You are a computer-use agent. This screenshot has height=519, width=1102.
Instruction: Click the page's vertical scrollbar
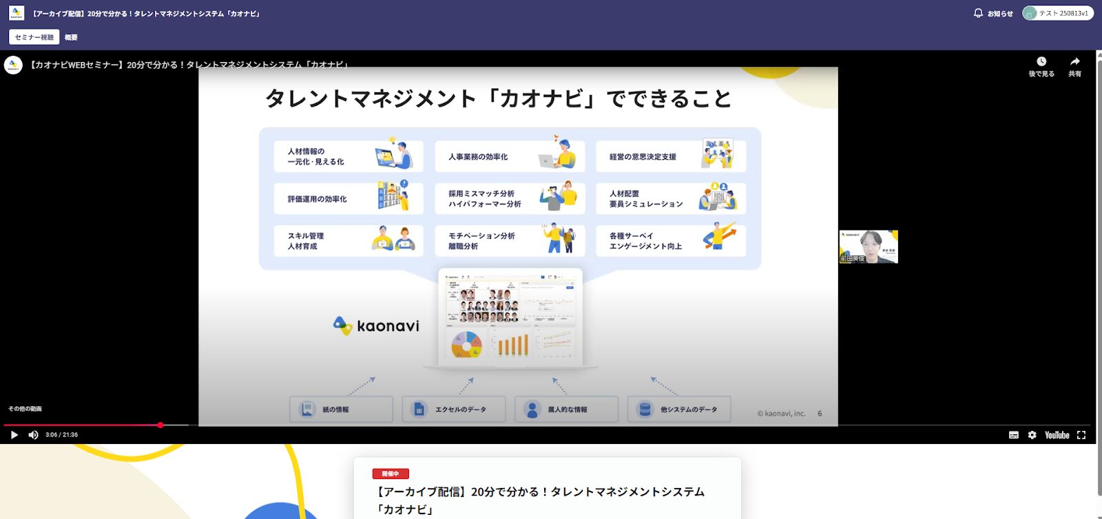click(x=1098, y=275)
